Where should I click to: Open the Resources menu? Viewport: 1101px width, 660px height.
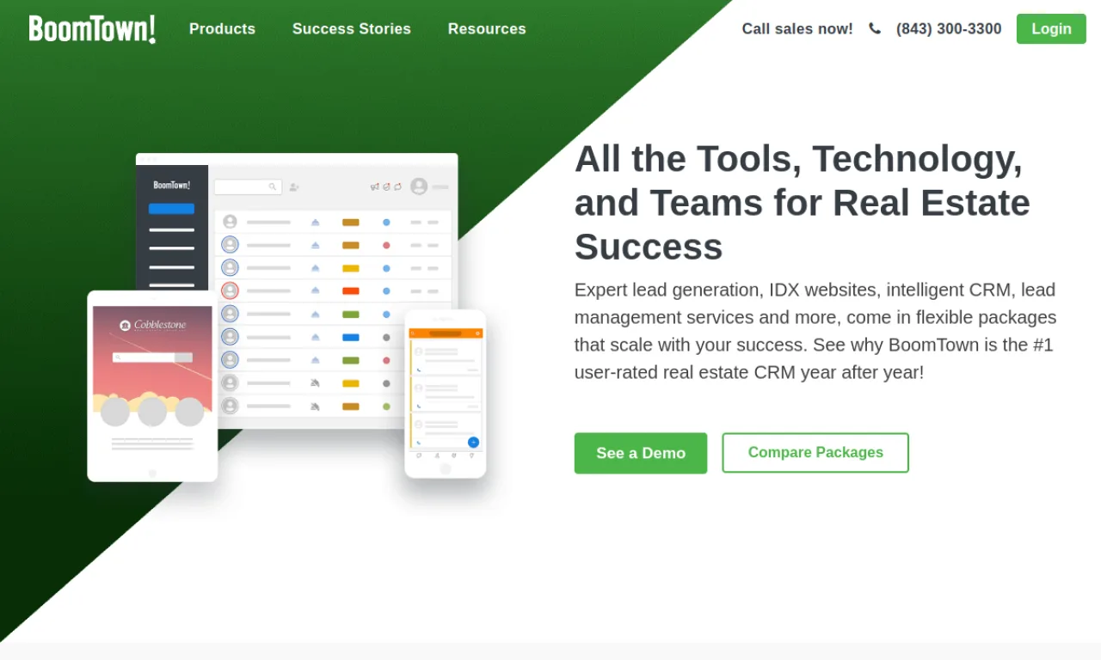(487, 28)
